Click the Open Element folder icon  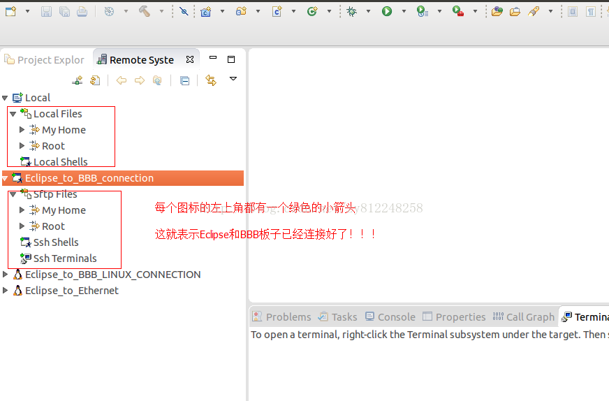click(x=497, y=11)
